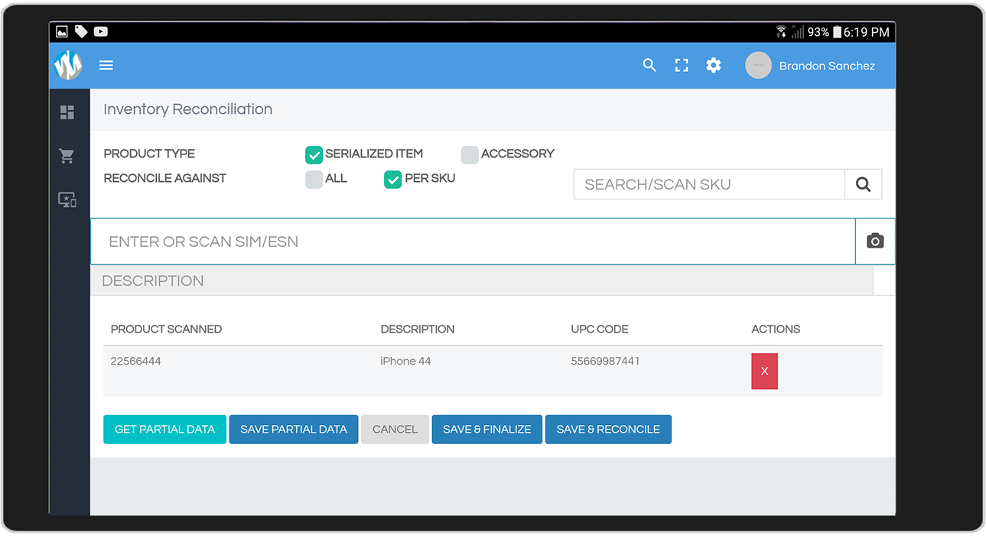Click the Product Type label
Viewport: 986px width, 545px height.
(149, 154)
